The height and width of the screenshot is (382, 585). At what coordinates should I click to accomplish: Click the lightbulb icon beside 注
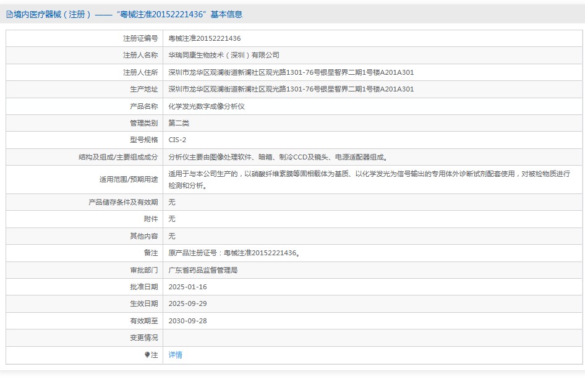point(147,355)
